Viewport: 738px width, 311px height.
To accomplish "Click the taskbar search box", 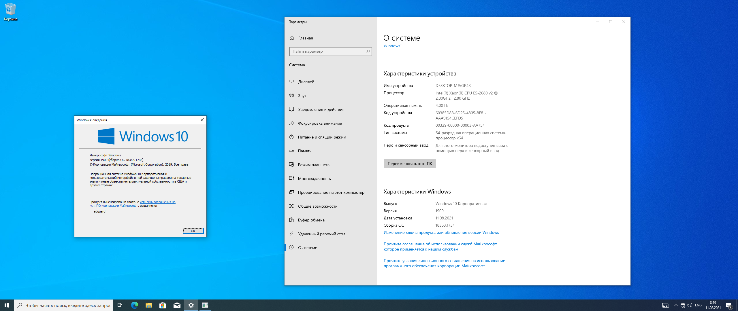I will [x=63, y=305].
